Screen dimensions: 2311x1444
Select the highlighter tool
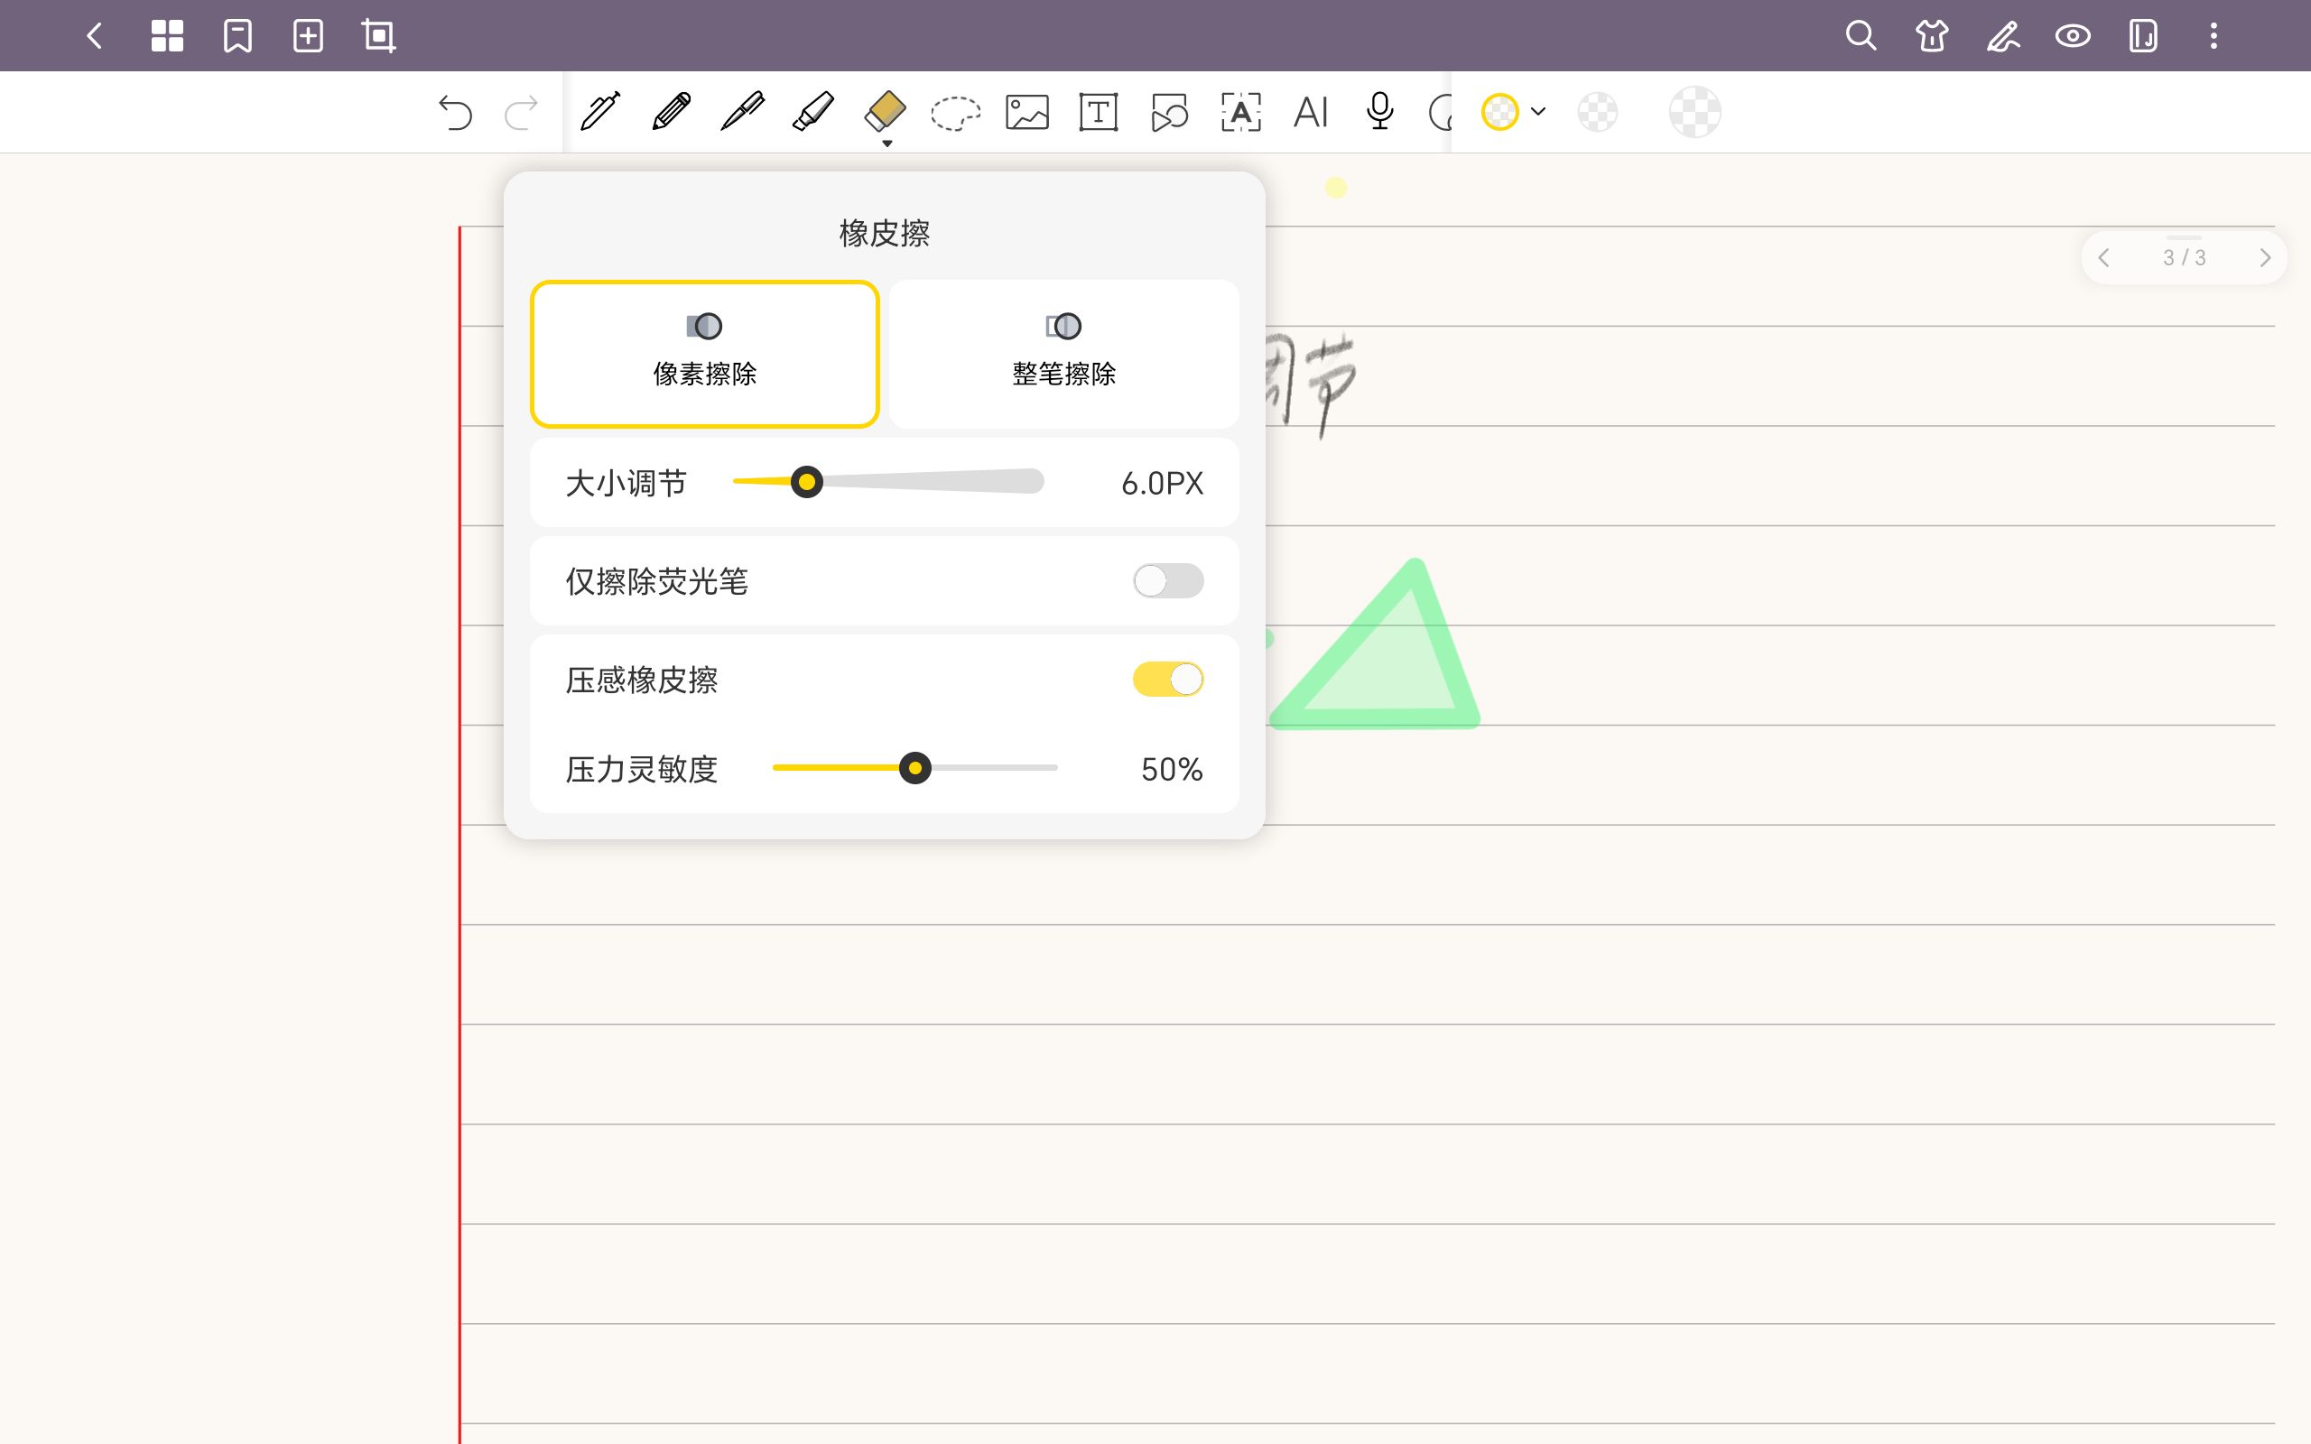(x=812, y=112)
